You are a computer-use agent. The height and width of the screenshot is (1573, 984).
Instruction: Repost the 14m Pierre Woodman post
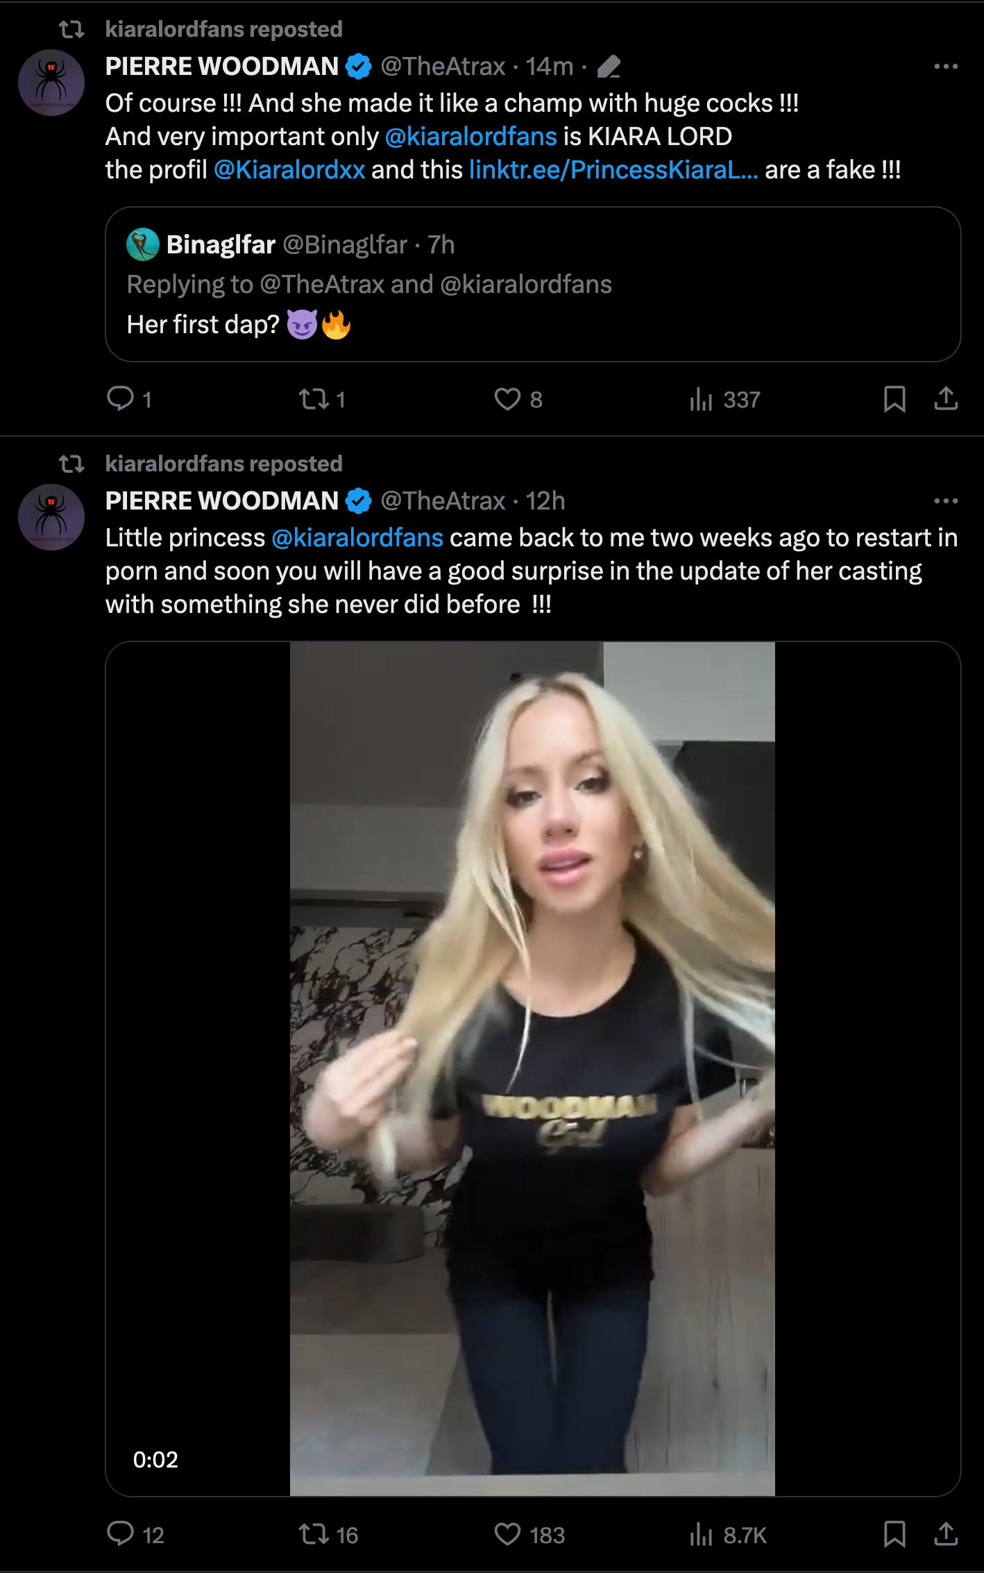click(x=314, y=398)
